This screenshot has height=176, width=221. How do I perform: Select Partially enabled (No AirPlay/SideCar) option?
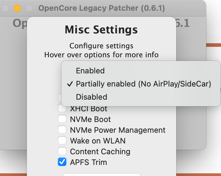[x=143, y=84]
